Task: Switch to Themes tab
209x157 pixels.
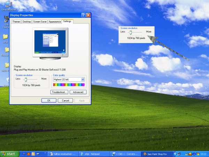Action: tap(16, 22)
